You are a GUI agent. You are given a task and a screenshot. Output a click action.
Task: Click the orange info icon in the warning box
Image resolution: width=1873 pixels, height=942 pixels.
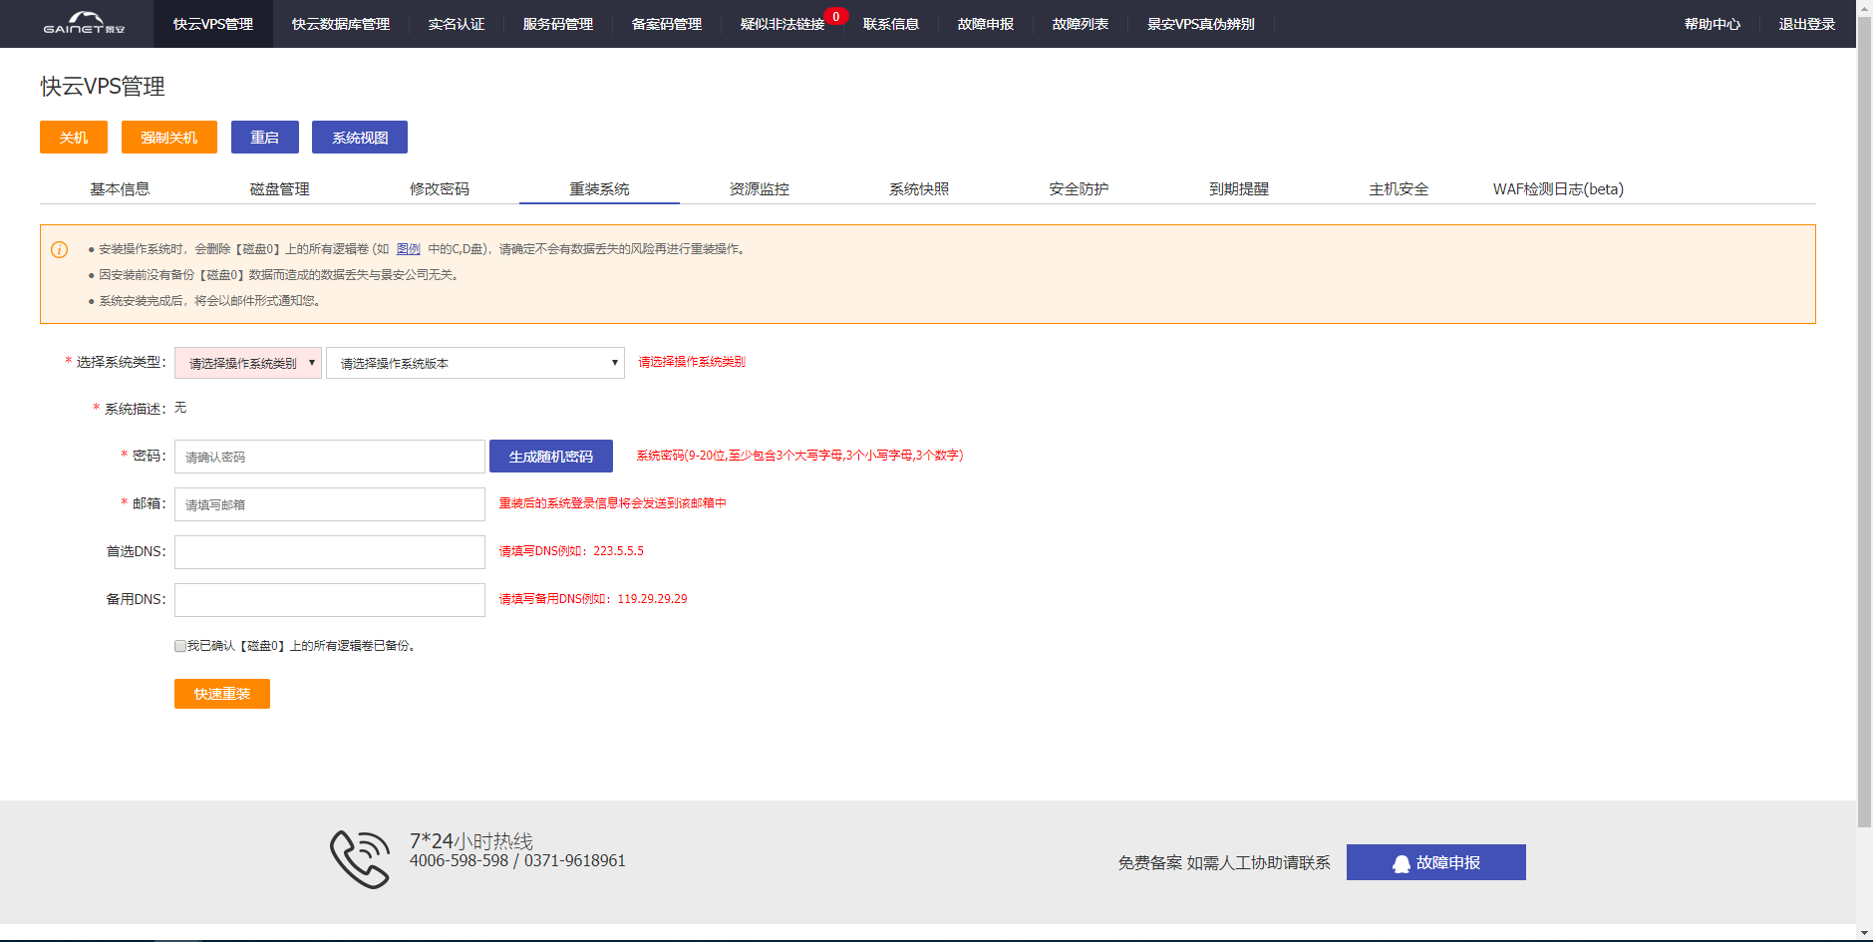point(60,250)
